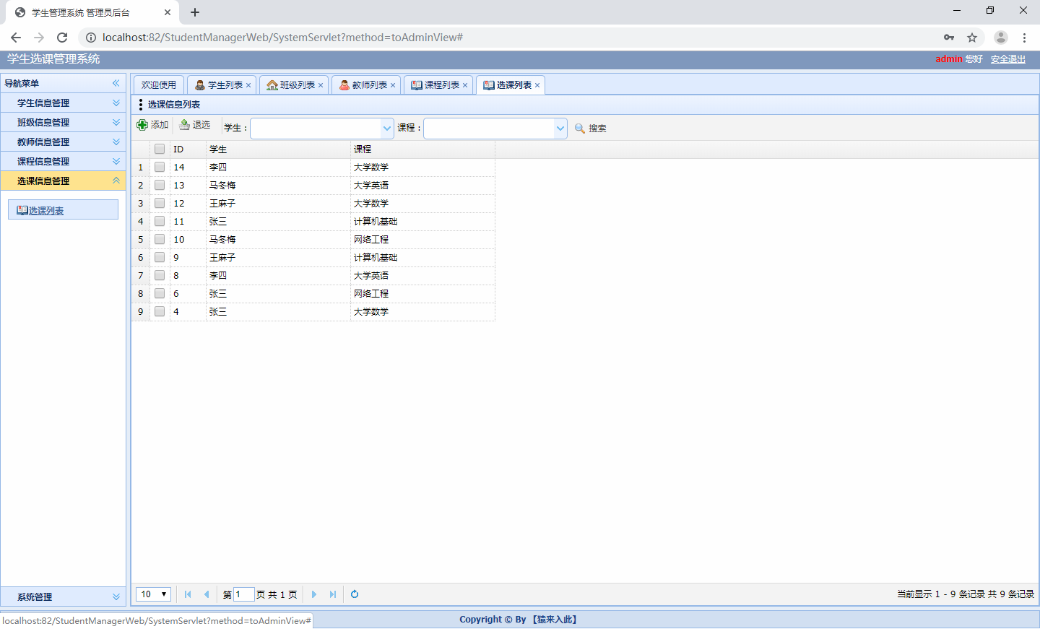Check the row with ID 11 张三
Image resolution: width=1040 pixels, height=642 pixels.
(x=160, y=221)
